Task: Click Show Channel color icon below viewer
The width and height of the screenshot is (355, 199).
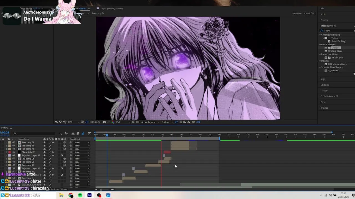Action: (113, 122)
